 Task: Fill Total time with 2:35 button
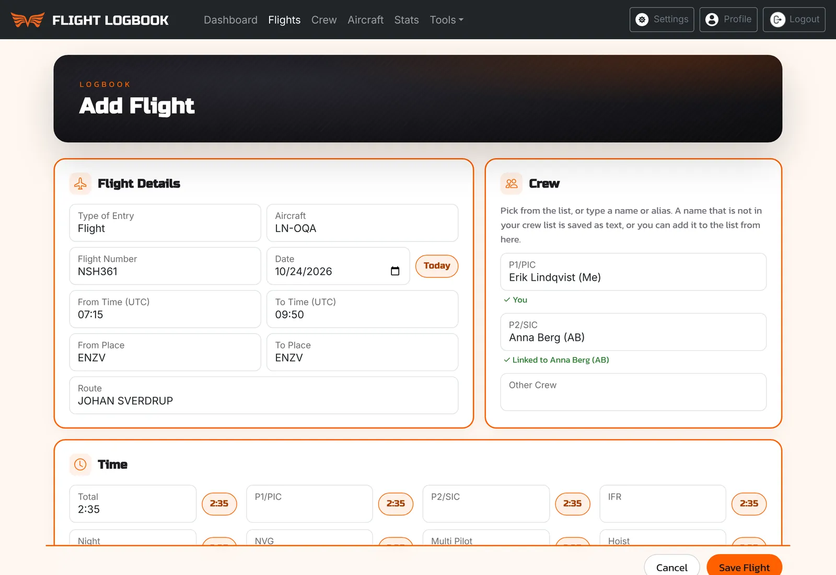click(x=219, y=503)
